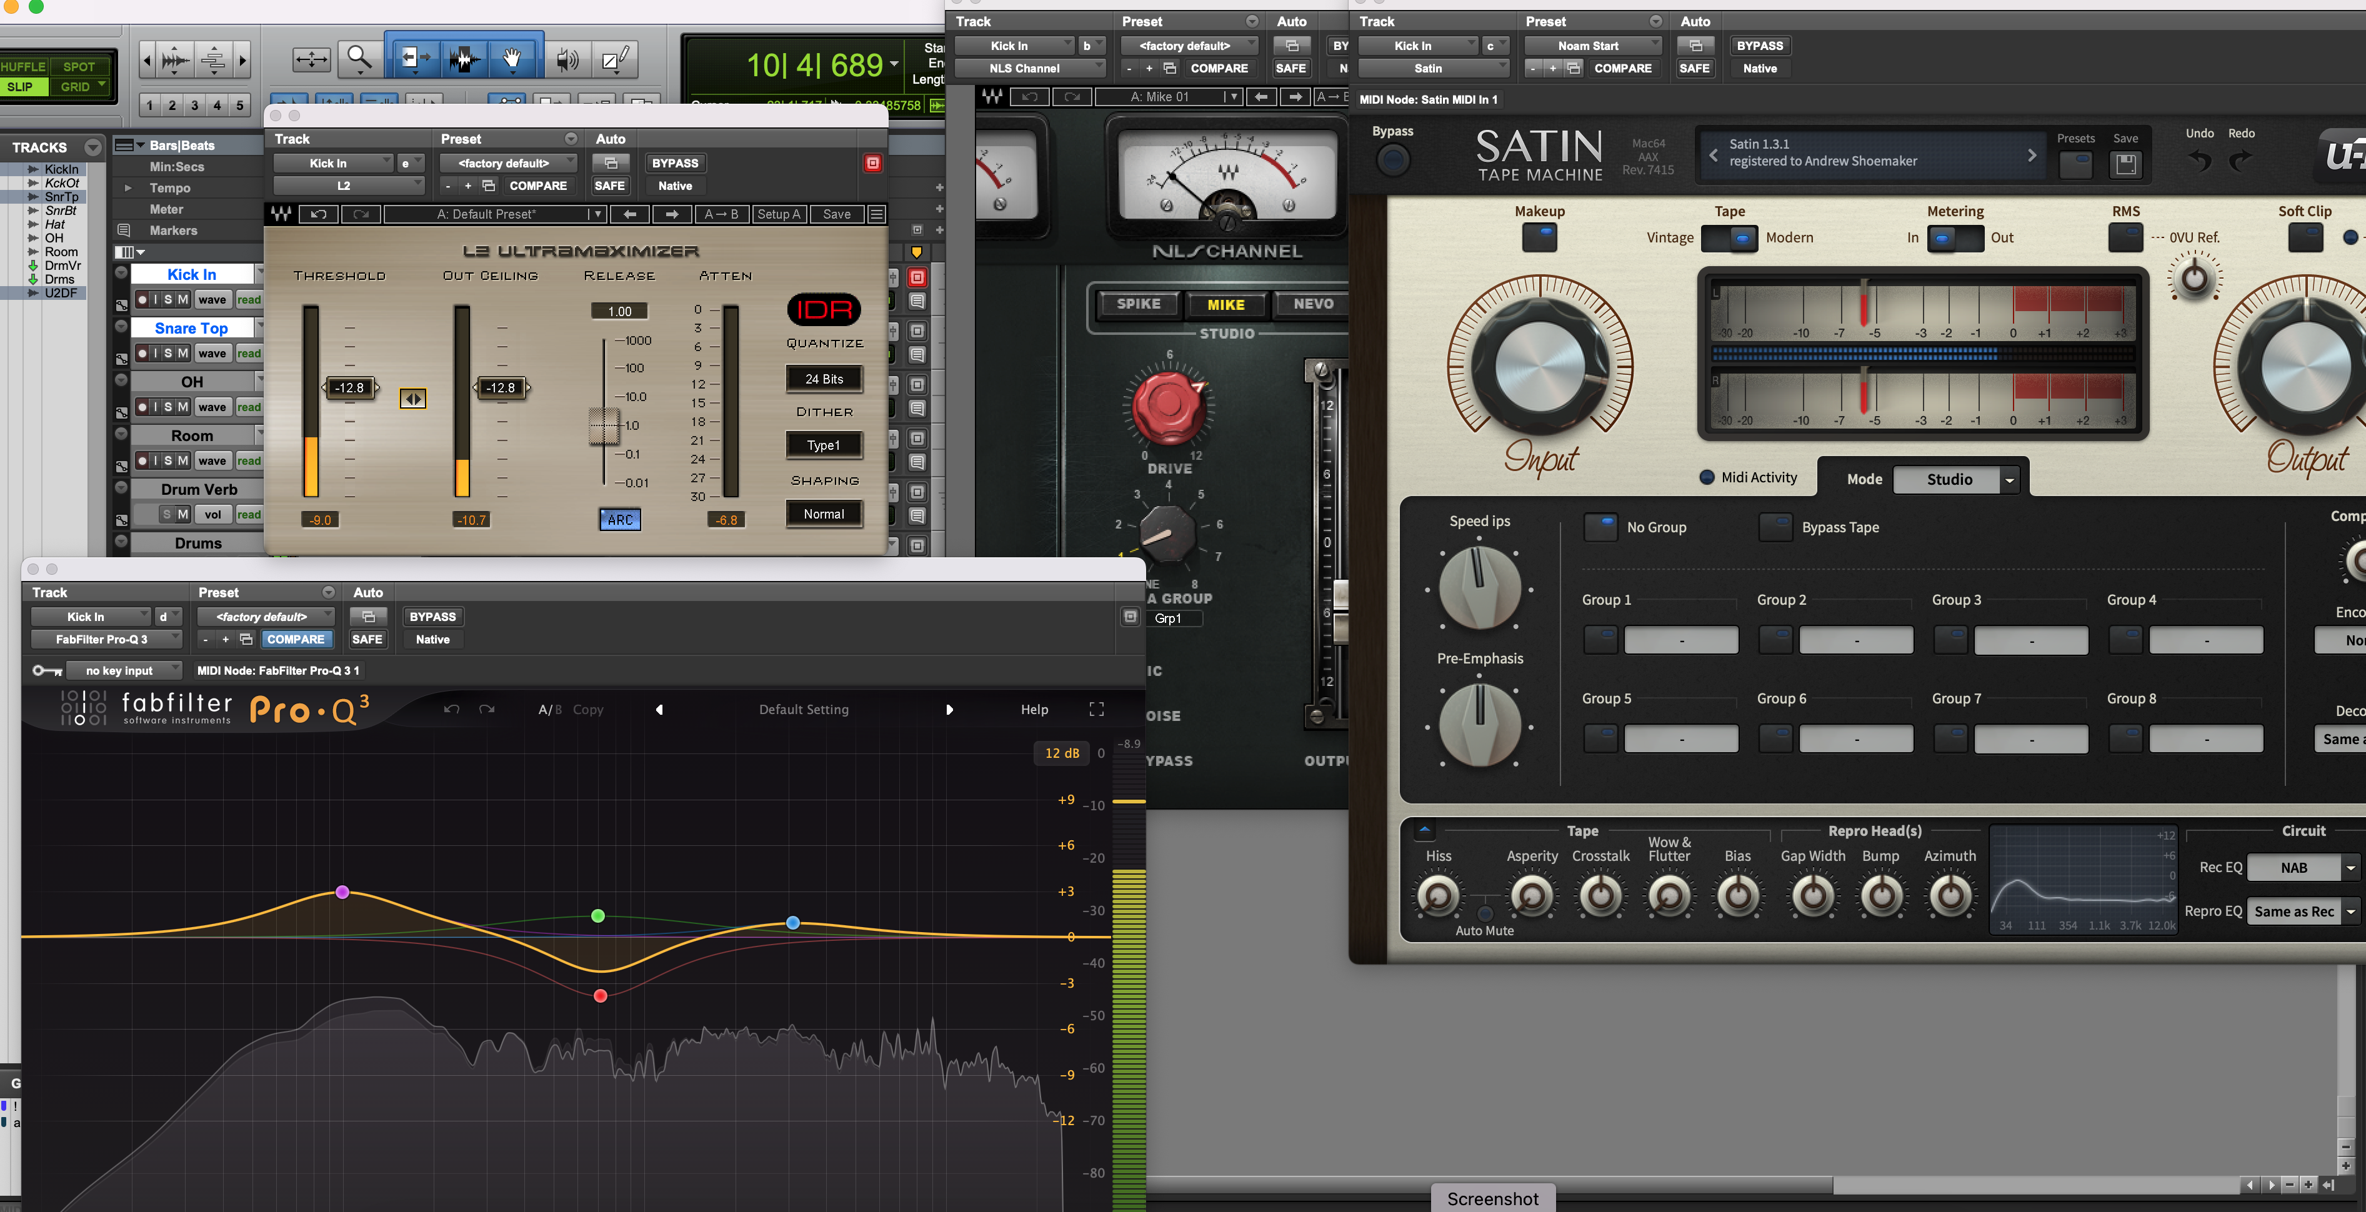The height and width of the screenshot is (1212, 2366).
Task: Open L2 Dither Type1 selector
Action: click(x=824, y=445)
